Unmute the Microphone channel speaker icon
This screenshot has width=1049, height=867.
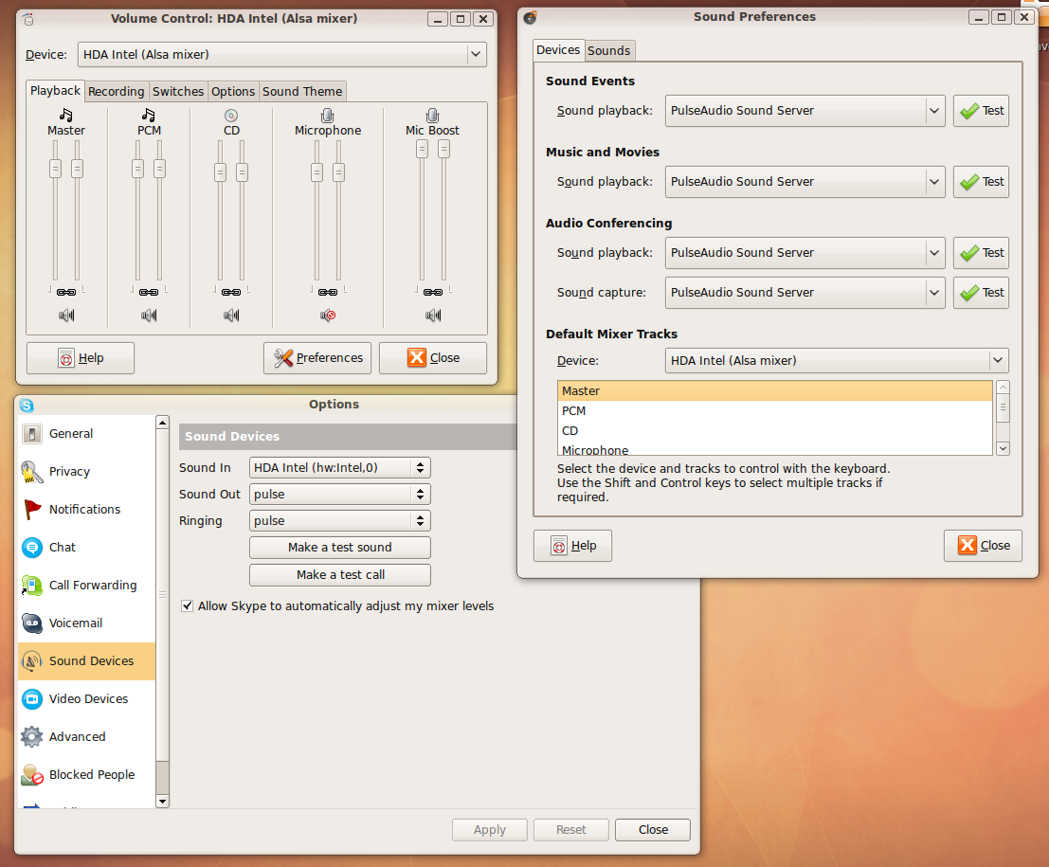[327, 316]
